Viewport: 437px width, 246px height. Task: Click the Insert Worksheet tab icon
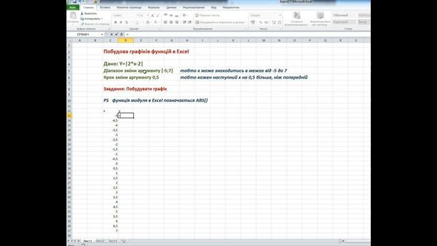pos(124,241)
